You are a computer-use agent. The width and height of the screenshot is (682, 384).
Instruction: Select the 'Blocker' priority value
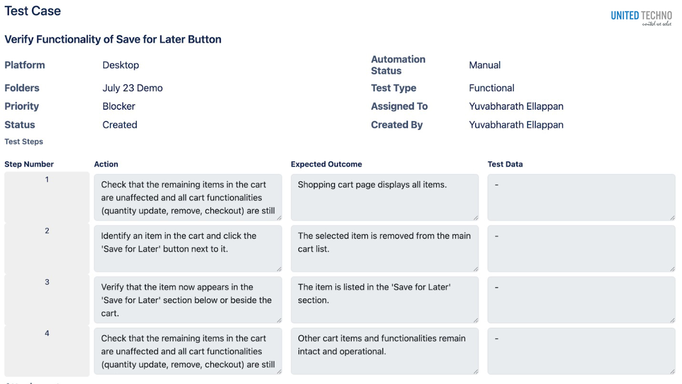tap(119, 106)
